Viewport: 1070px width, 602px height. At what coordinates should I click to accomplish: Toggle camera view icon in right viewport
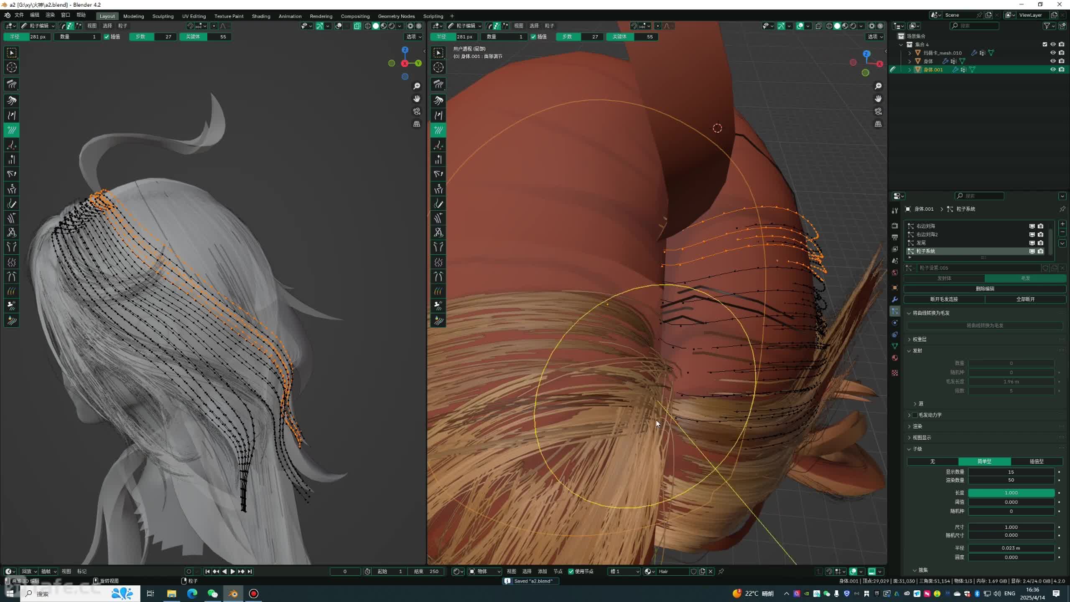pyautogui.click(x=878, y=111)
